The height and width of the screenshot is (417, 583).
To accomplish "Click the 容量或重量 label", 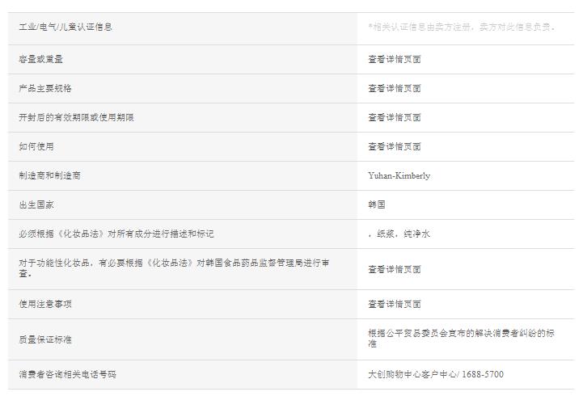I will pyautogui.click(x=41, y=60).
